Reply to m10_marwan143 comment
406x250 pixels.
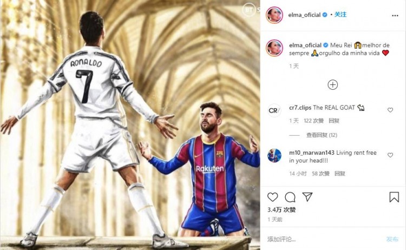pos(340,174)
